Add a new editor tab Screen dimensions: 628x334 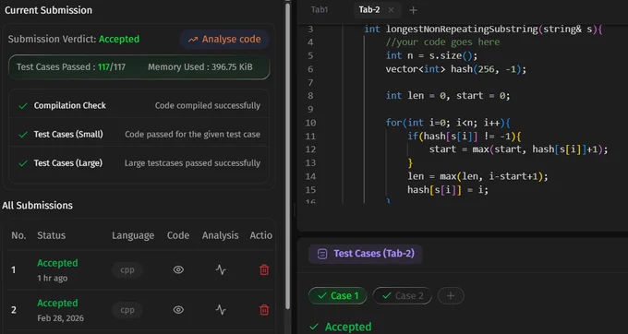414,10
